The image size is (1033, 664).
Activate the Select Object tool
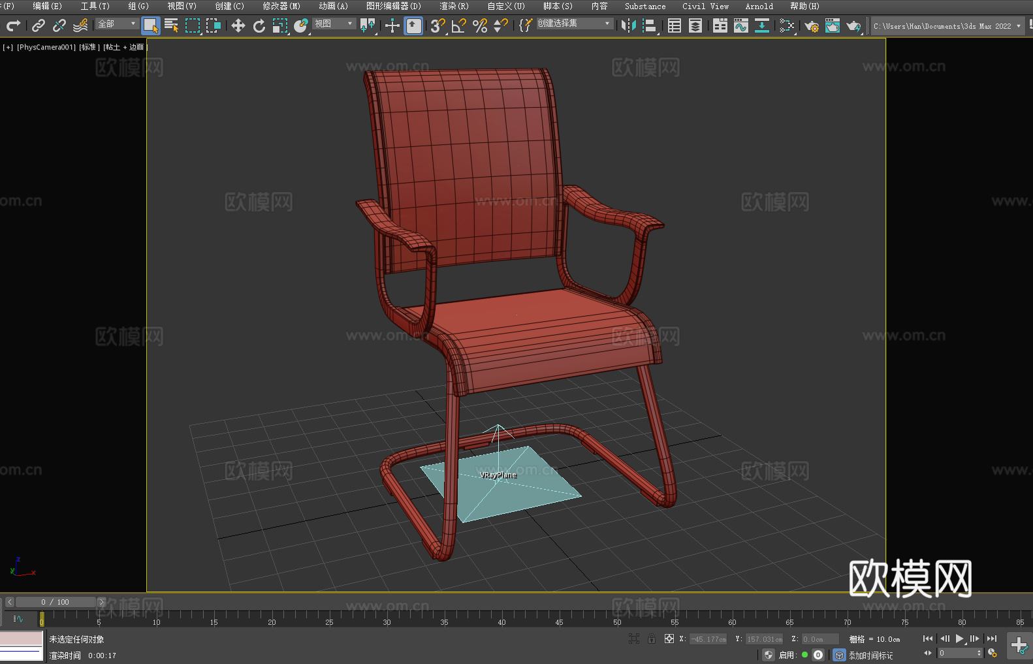pyautogui.click(x=151, y=25)
